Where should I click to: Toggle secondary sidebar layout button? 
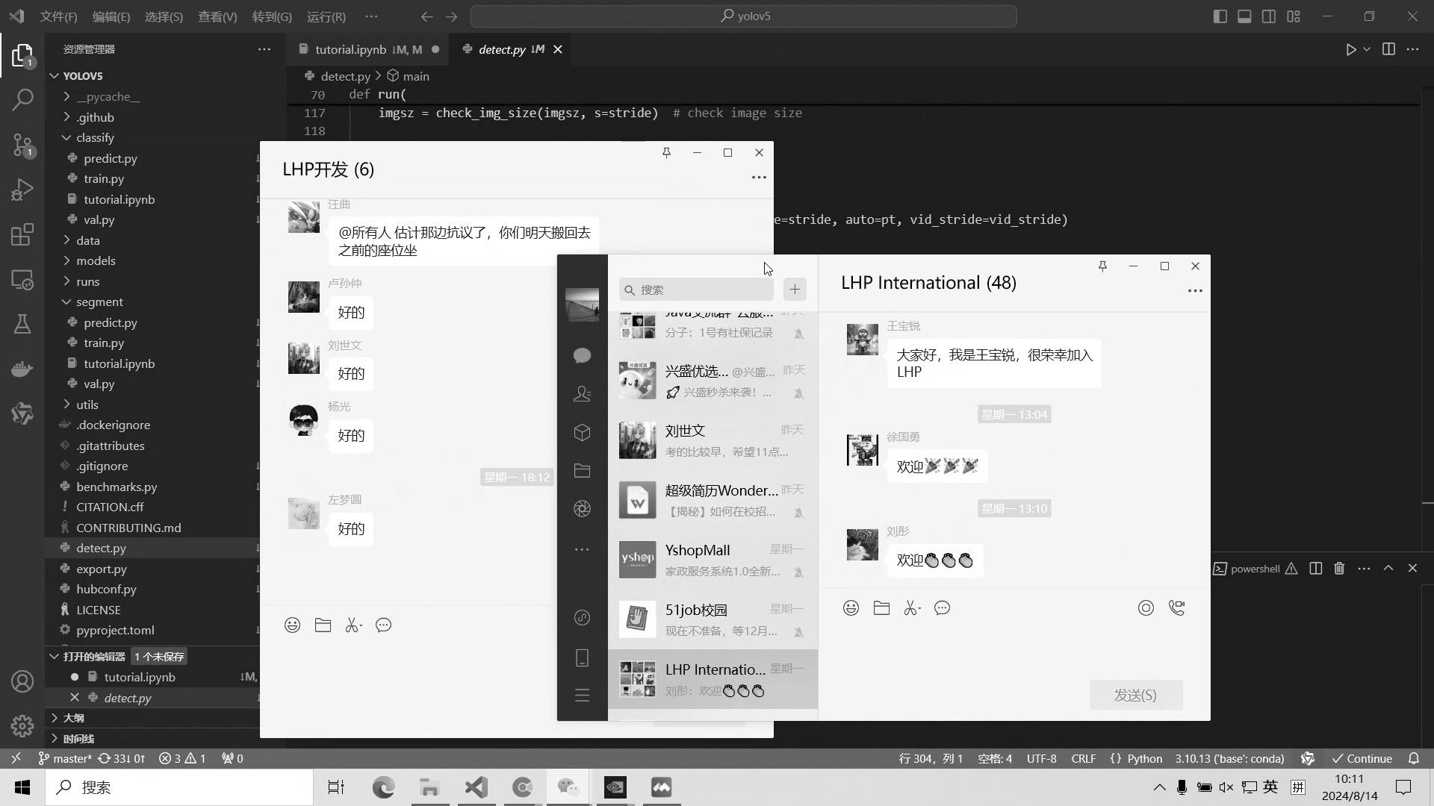point(1269,16)
